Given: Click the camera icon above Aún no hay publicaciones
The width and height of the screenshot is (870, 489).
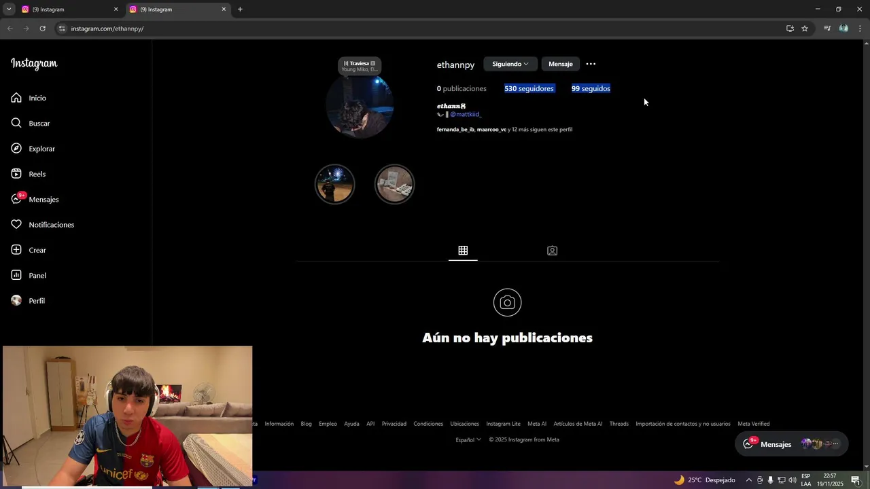Looking at the screenshot, I should [507, 302].
